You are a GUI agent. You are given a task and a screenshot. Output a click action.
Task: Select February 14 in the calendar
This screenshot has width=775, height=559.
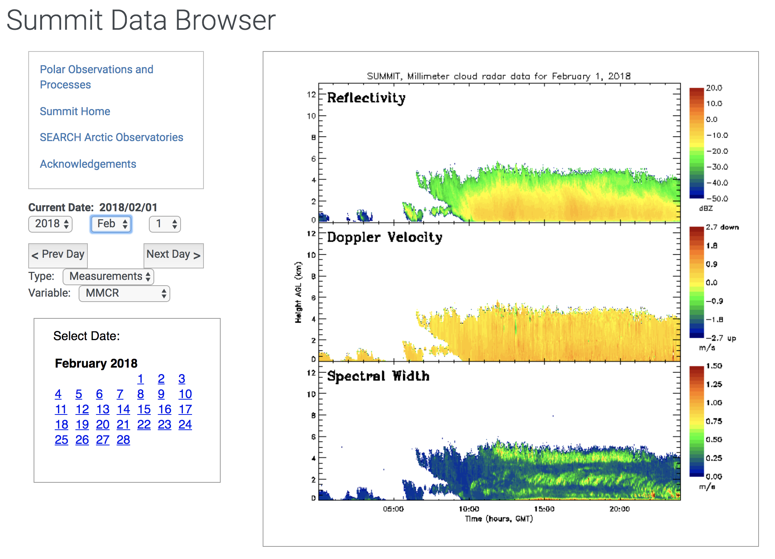pos(123,409)
